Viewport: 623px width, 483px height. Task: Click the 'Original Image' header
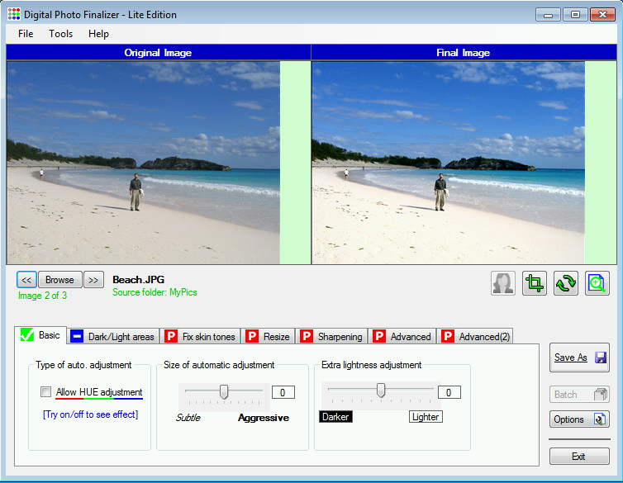158,53
